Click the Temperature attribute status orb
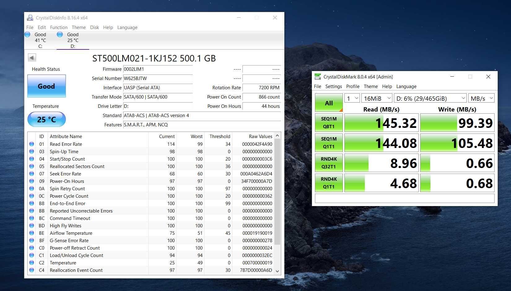This screenshot has height=291, width=511. [32, 263]
